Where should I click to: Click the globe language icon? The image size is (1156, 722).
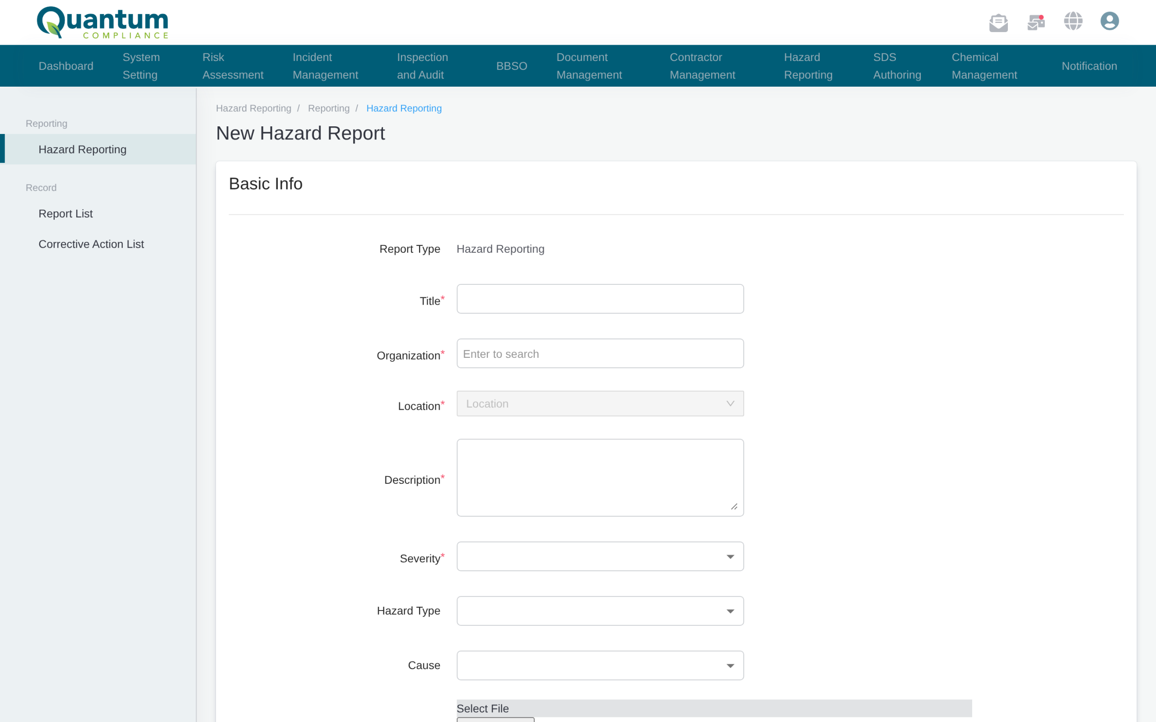click(x=1073, y=21)
